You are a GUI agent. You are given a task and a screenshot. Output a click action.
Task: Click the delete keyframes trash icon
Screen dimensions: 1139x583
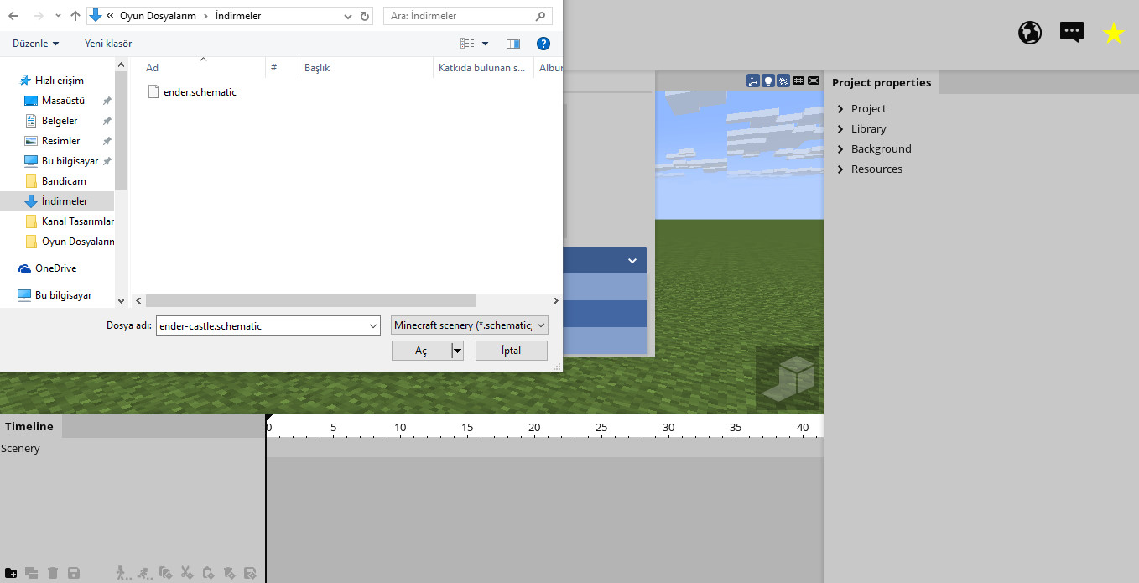[x=229, y=573]
